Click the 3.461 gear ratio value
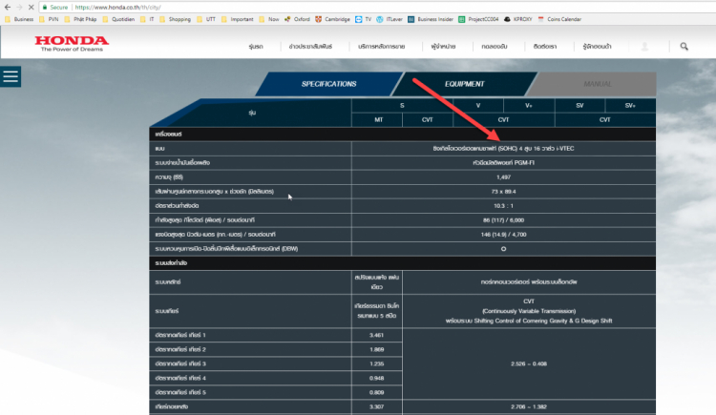This screenshot has width=716, height=415. point(376,335)
